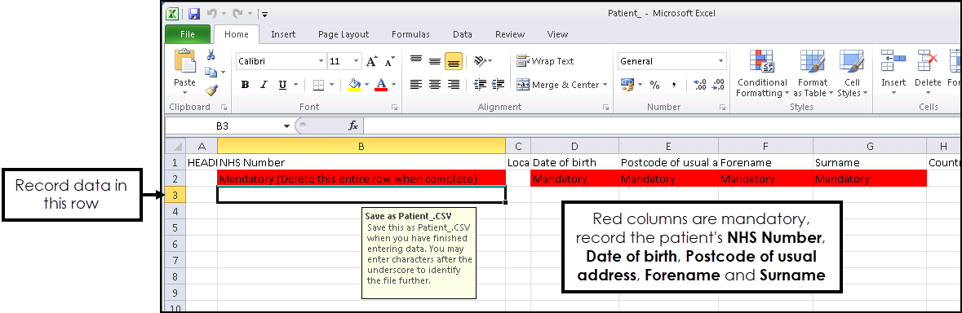Open Conditional Formatting icon menu
The image size is (962, 313).
coord(761,73)
